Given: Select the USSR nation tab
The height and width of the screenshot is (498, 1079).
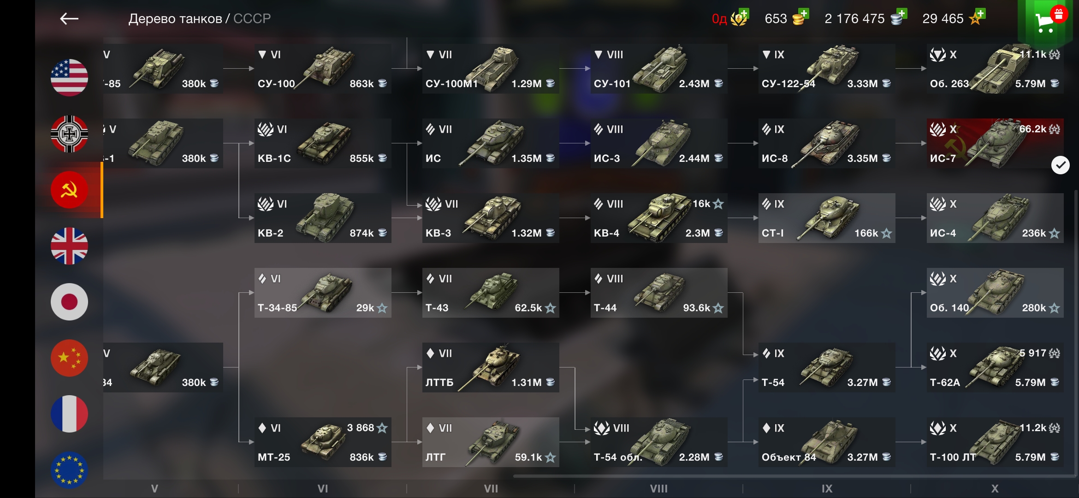Looking at the screenshot, I should coord(69,190).
